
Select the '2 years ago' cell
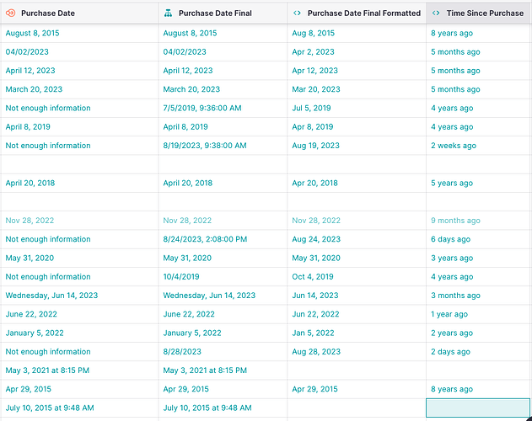pos(479,333)
